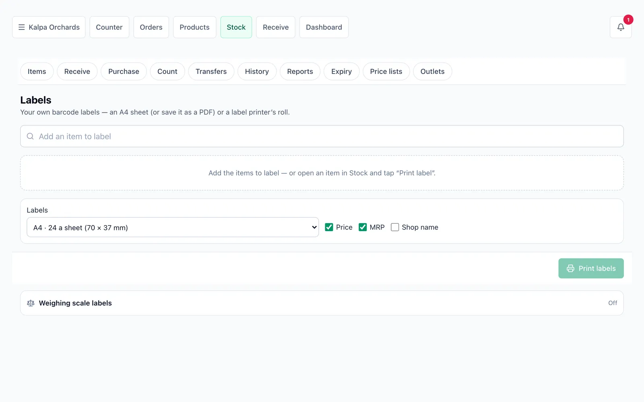This screenshot has width=644, height=402.
Task: Open the Items sub-tab
Action: coord(37,72)
